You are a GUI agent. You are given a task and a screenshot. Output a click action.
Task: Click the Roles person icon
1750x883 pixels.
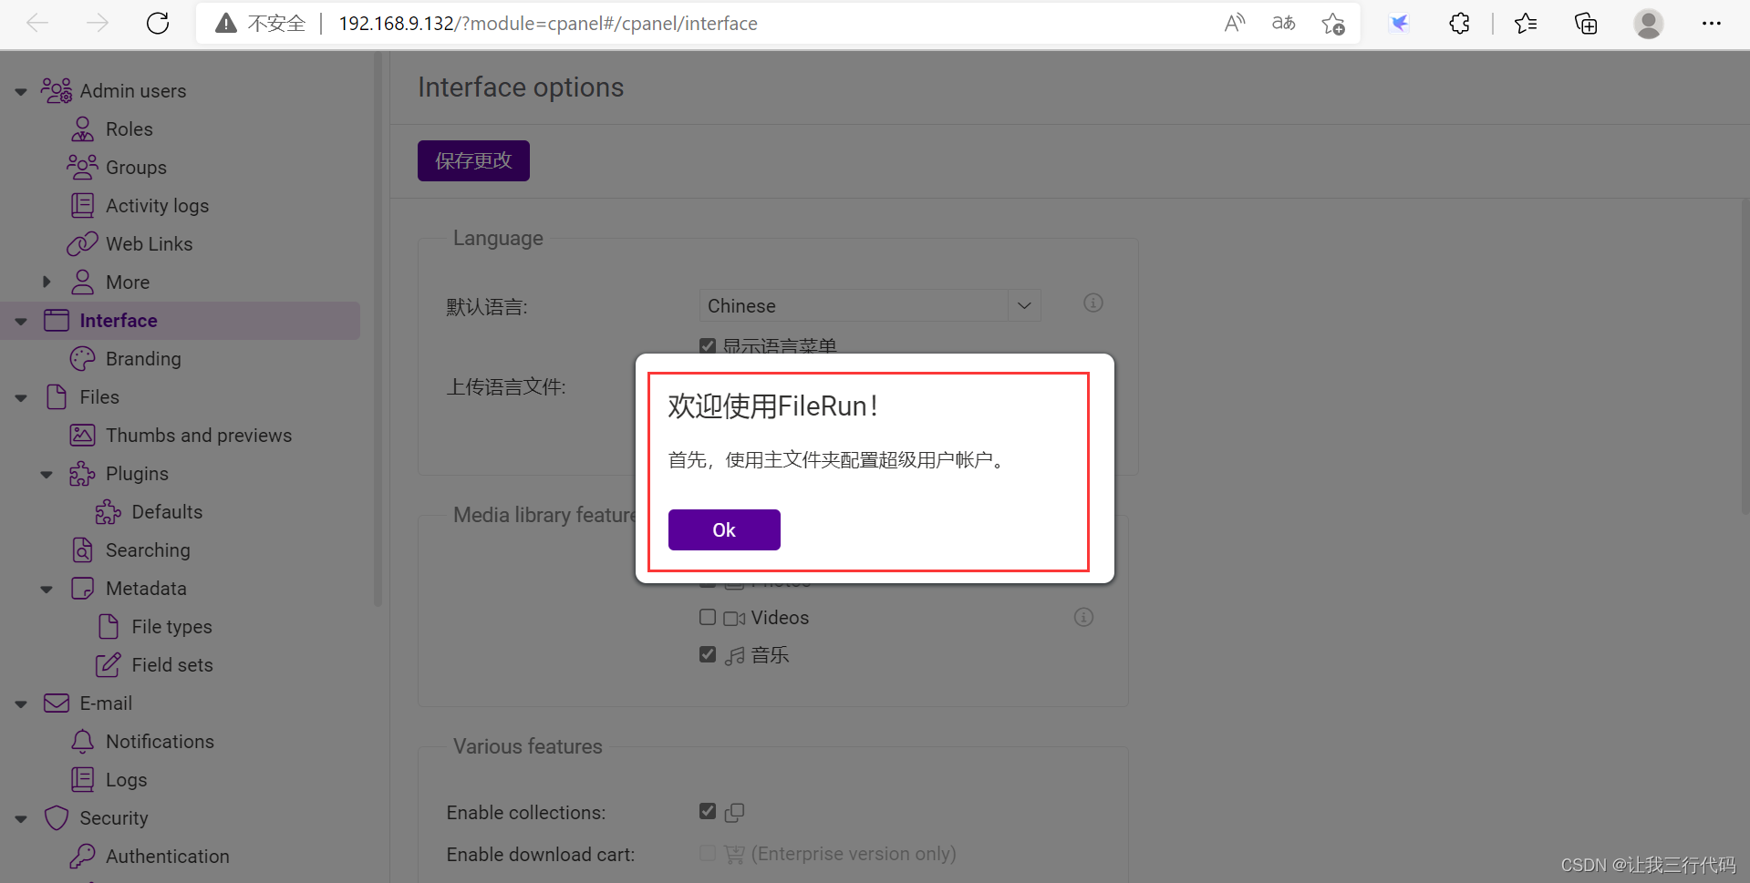(82, 128)
